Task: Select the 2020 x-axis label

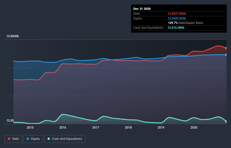Action: [194, 127]
